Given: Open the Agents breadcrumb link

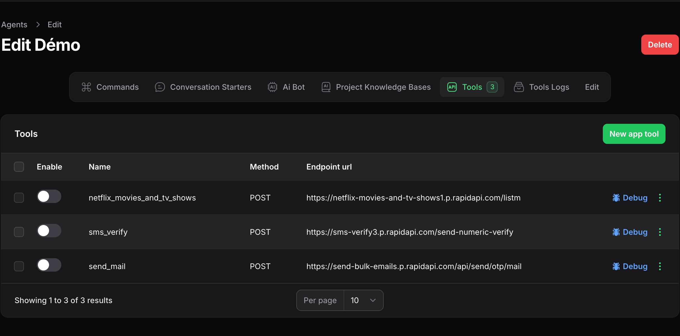Looking at the screenshot, I should click(14, 25).
